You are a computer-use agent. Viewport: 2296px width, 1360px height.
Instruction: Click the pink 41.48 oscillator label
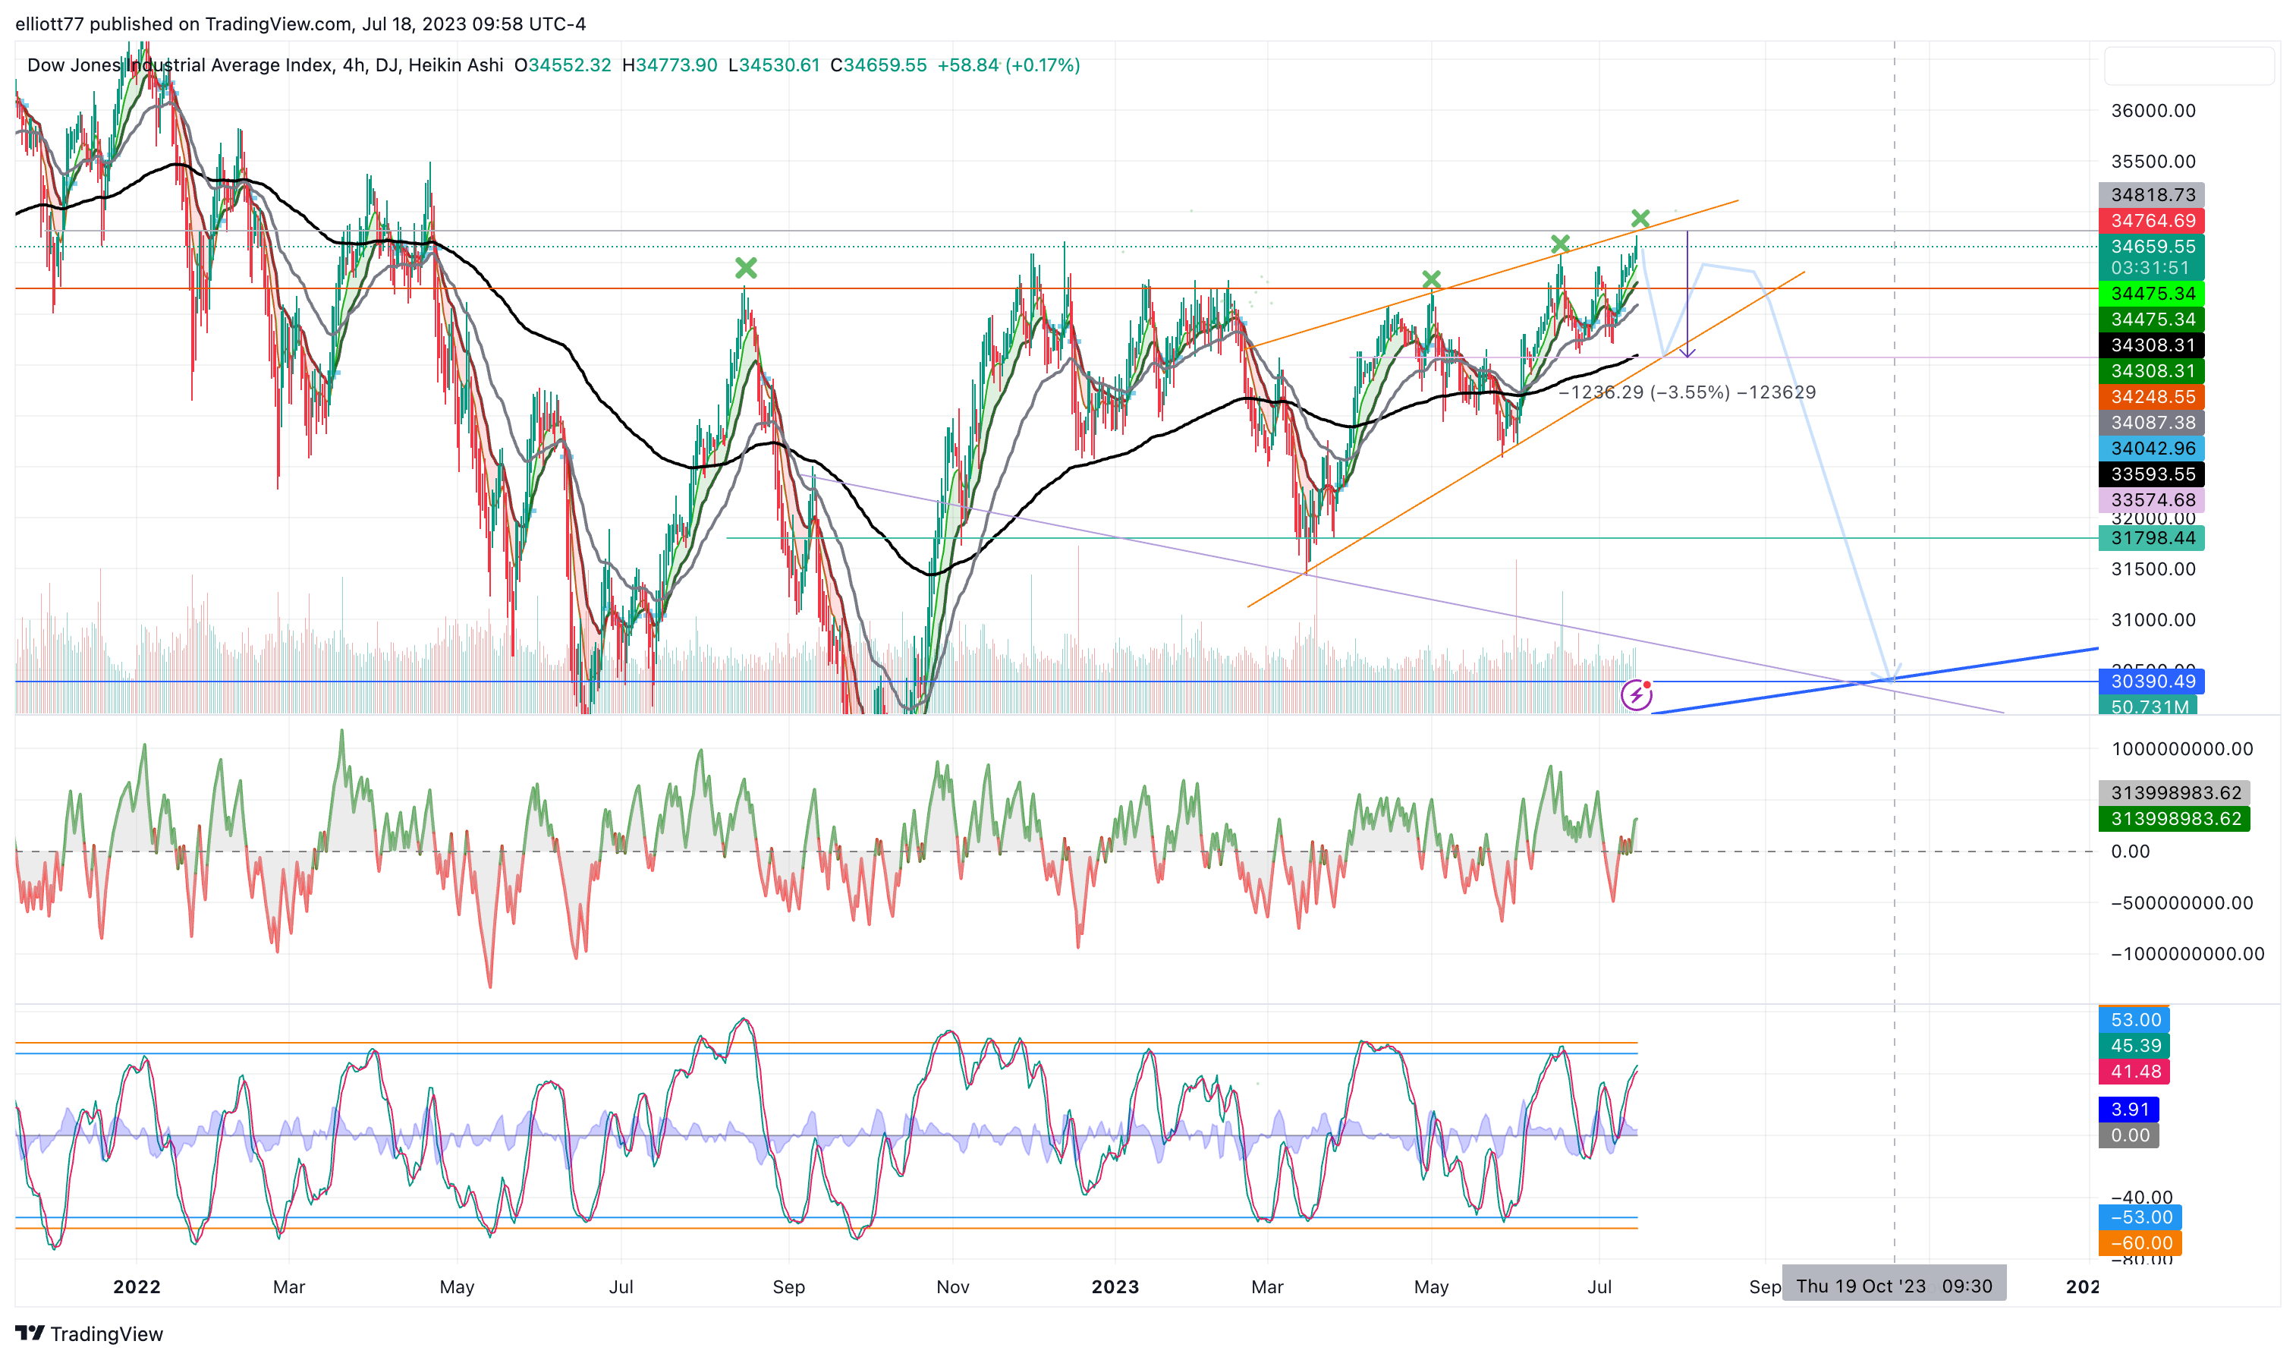tap(2134, 1072)
